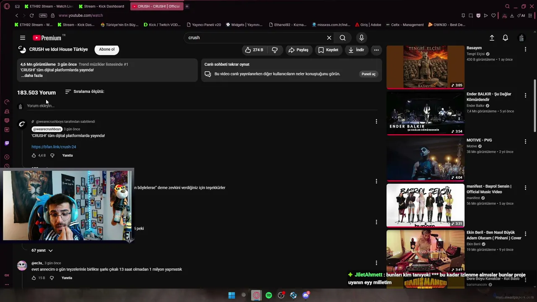Open Twitch in the Opera sidebar
Screen dimensions: 537x302
pyautogui.click(x=7, y=143)
